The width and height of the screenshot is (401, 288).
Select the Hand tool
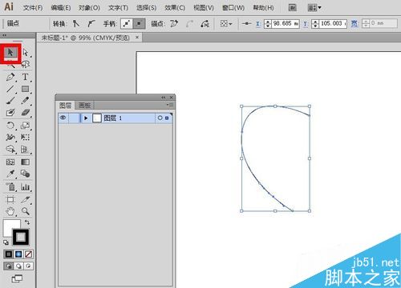coord(10,212)
